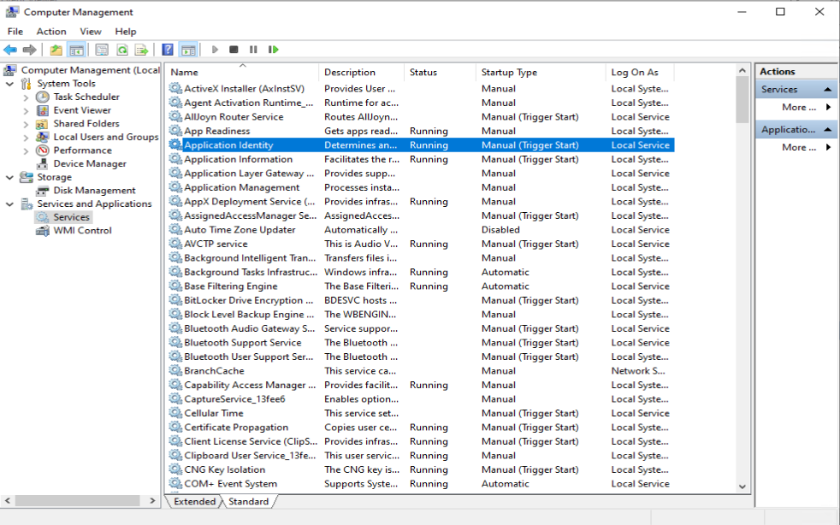Image resolution: width=840 pixels, height=525 pixels.
Task: Switch to the Standard tab
Action: click(249, 501)
